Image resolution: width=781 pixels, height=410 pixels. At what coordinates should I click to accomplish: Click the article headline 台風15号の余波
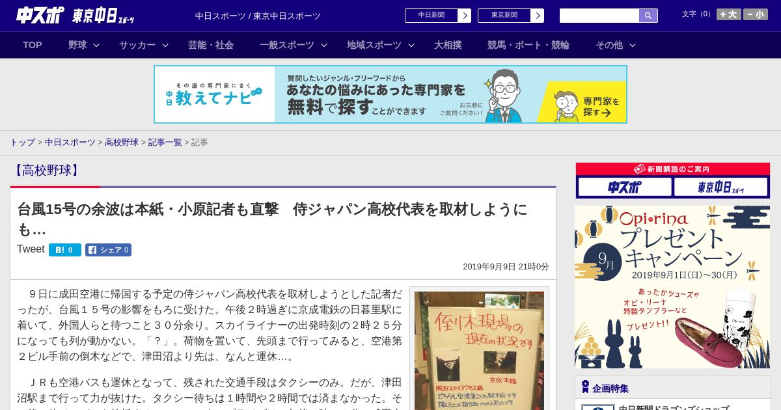(272, 219)
